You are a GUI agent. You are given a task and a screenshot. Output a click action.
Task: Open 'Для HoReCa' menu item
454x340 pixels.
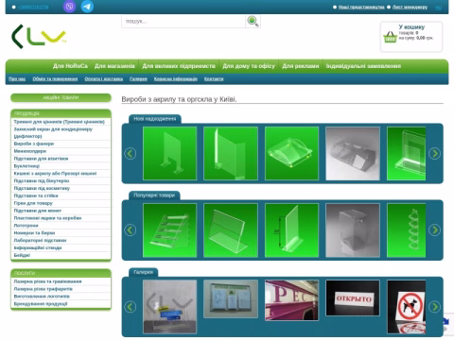70,66
